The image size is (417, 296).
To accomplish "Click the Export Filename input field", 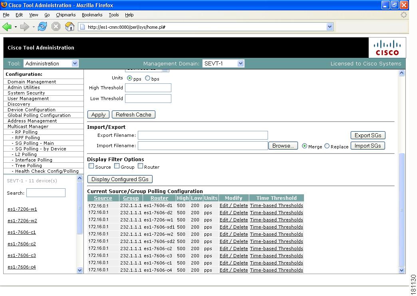I will [203, 135].
